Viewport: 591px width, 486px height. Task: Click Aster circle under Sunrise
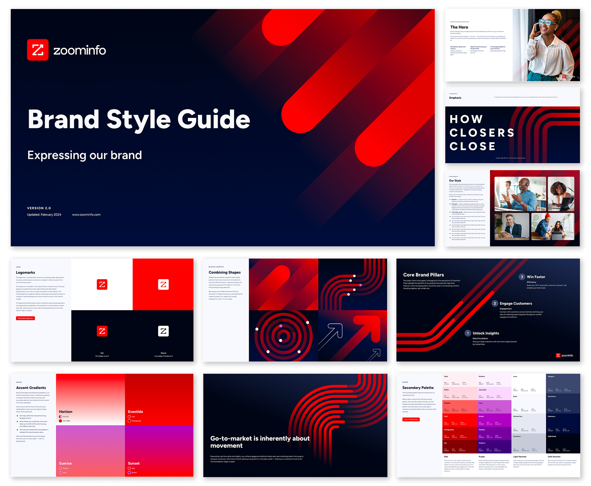[x=61, y=472]
